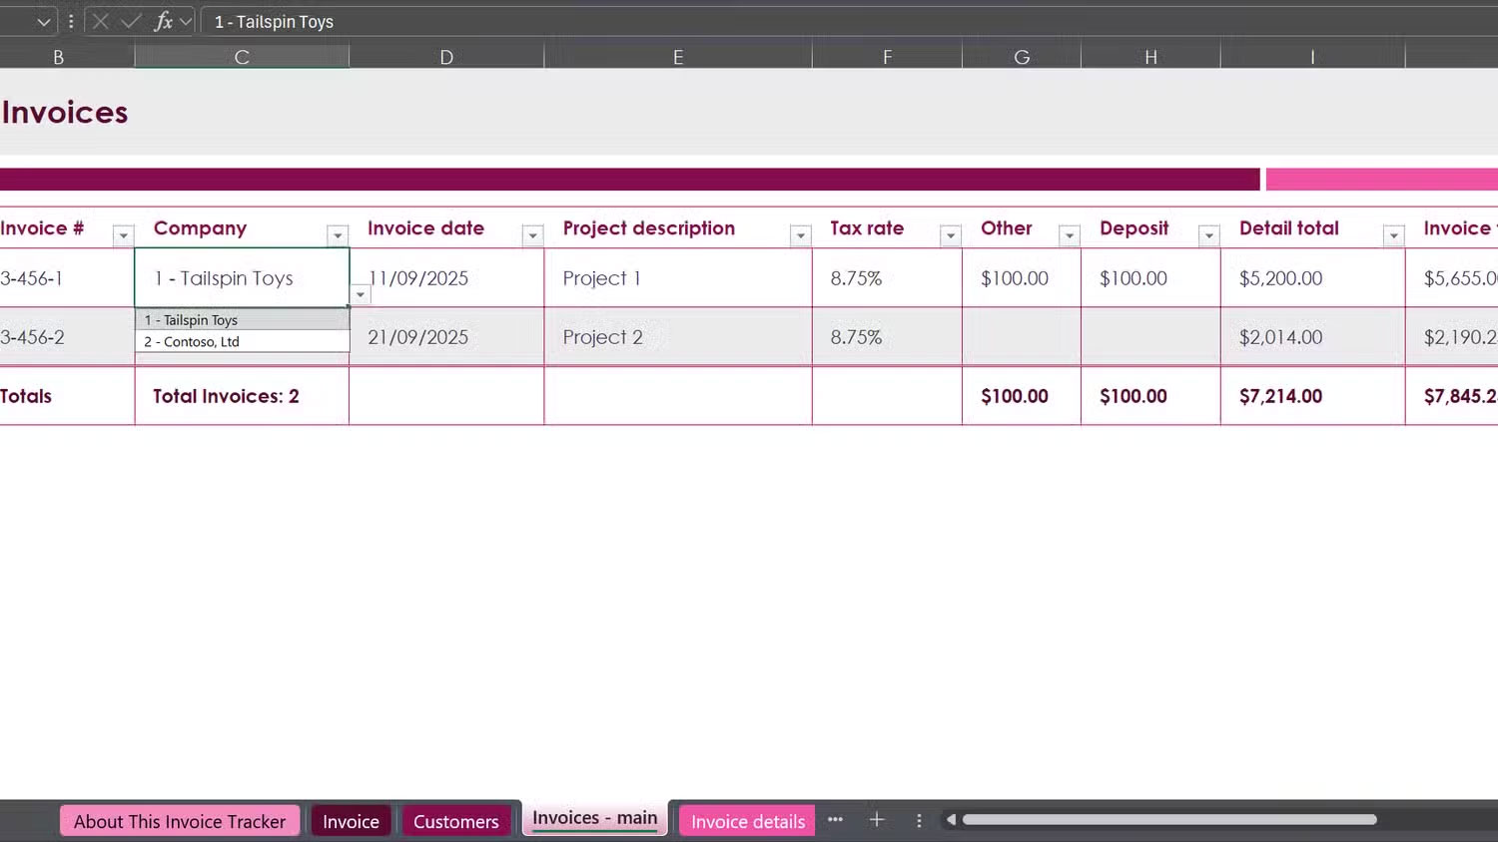The height and width of the screenshot is (842, 1498).
Task: Open the Detail total filter dropdown
Action: pyautogui.click(x=1393, y=235)
